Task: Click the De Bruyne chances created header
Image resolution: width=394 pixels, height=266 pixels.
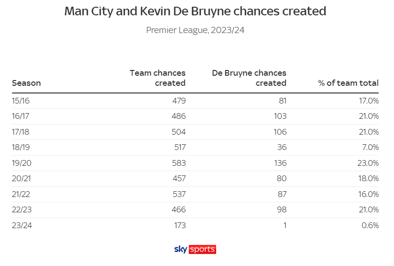Action: click(249, 78)
